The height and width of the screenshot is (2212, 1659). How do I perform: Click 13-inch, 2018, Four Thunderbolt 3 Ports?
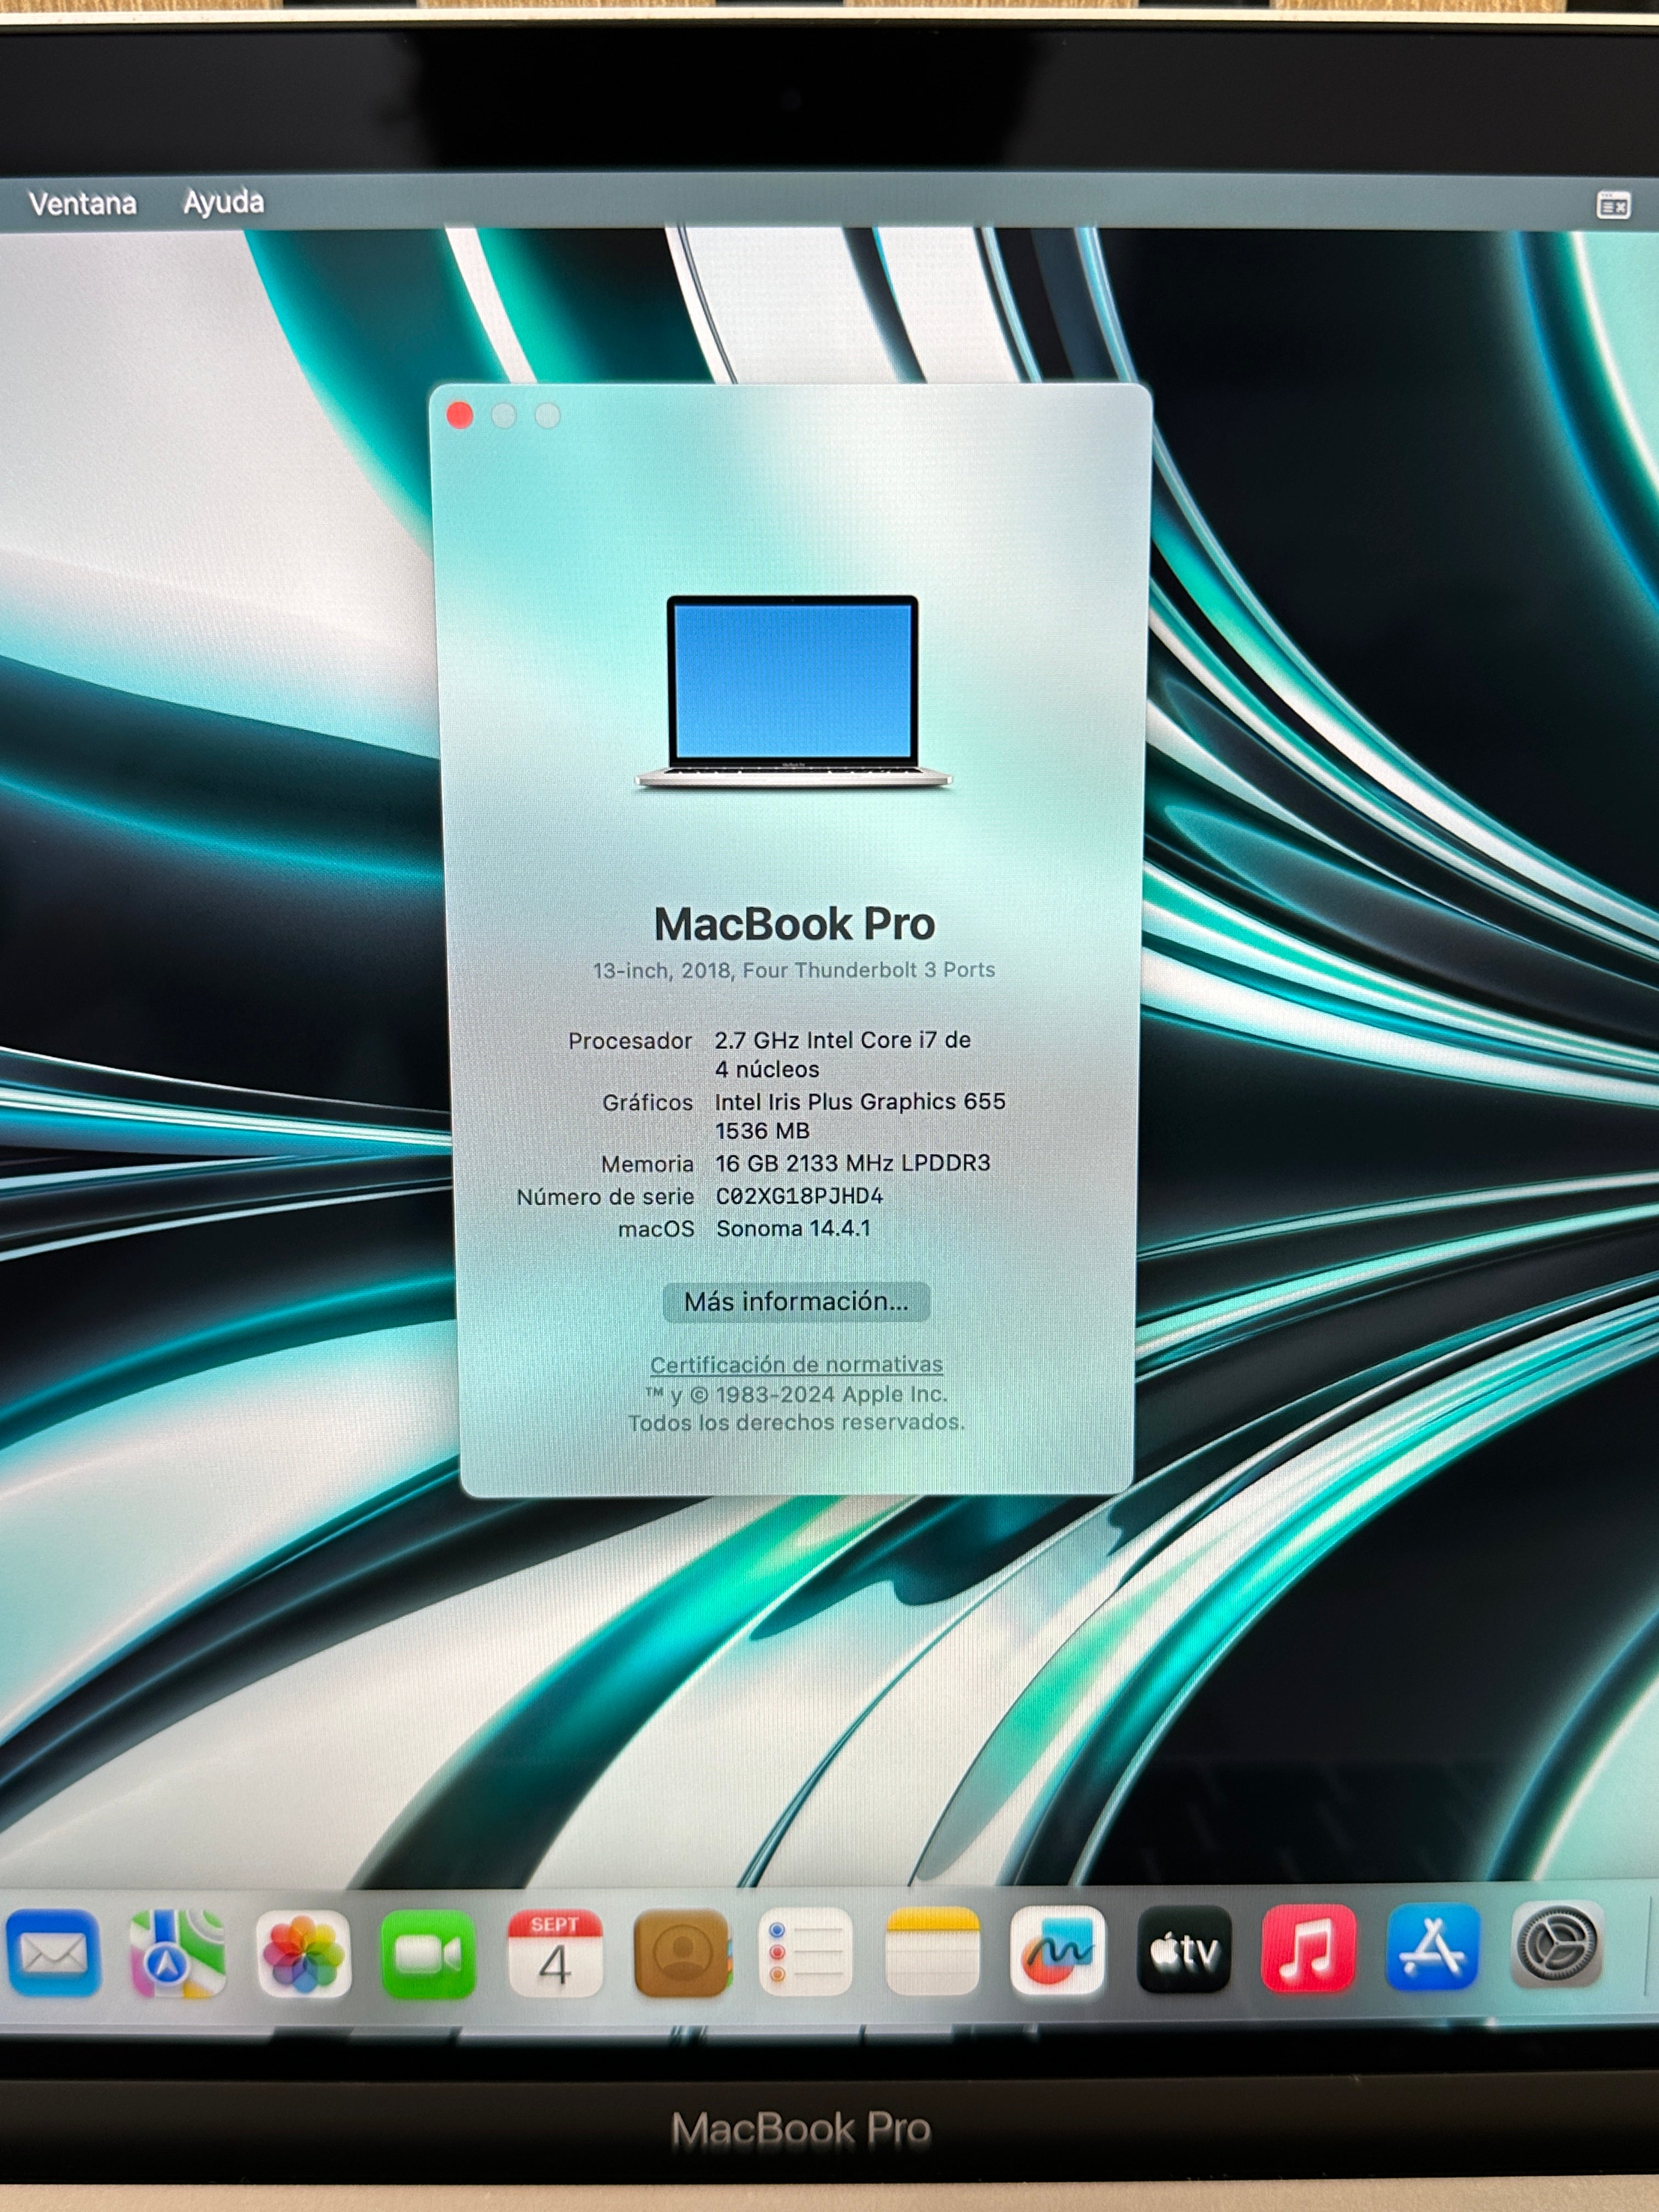point(794,970)
